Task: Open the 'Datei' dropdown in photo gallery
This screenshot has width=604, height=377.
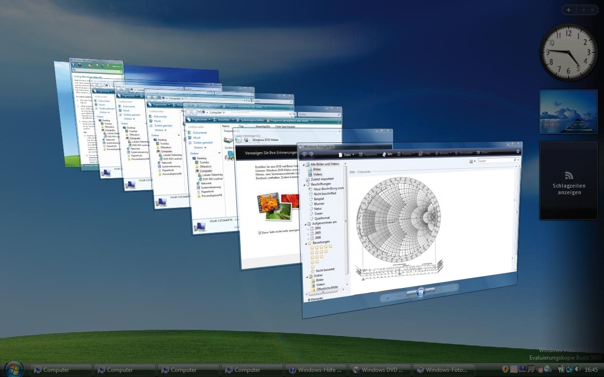Action: 347,155
